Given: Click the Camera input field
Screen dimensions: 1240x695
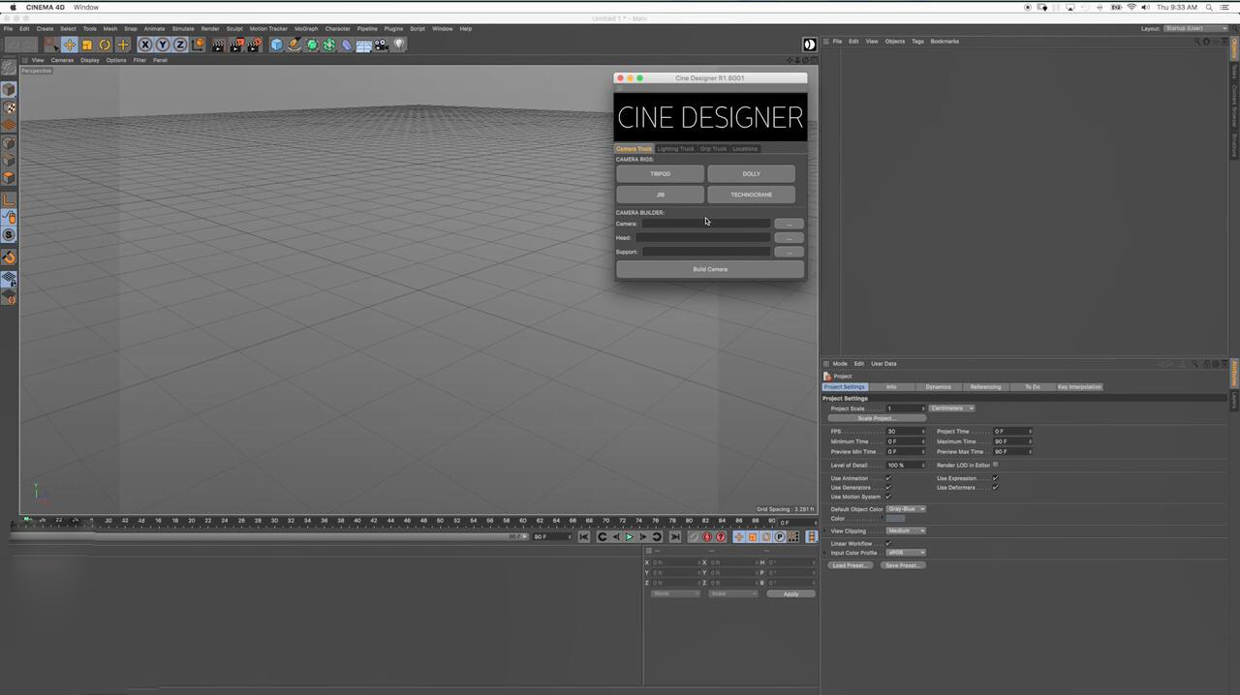Looking at the screenshot, I should pos(706,224).
